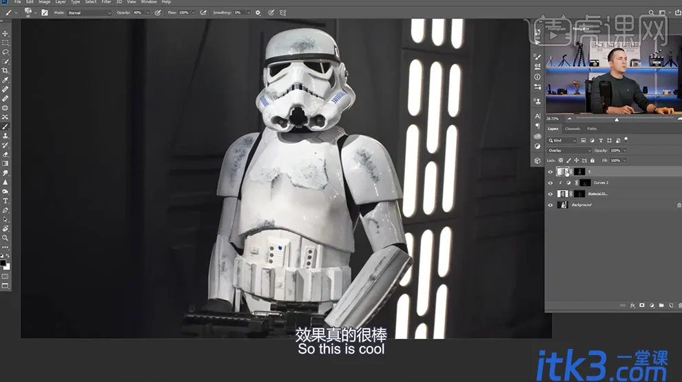Select the Rectangular Marquee tool

[x=6, y=43]
